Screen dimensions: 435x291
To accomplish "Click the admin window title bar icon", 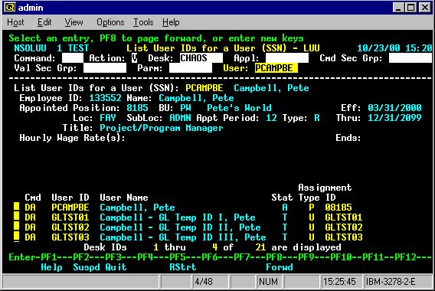I will click(x=10, y=7).
